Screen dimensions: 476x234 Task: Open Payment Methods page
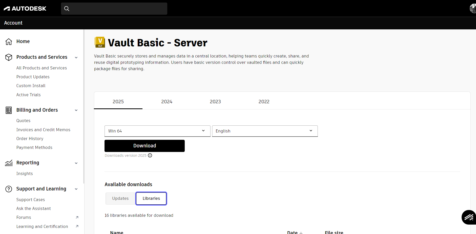pos(34,147)
